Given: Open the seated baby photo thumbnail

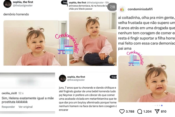Looking at the screenshot, I should point(93,39).
